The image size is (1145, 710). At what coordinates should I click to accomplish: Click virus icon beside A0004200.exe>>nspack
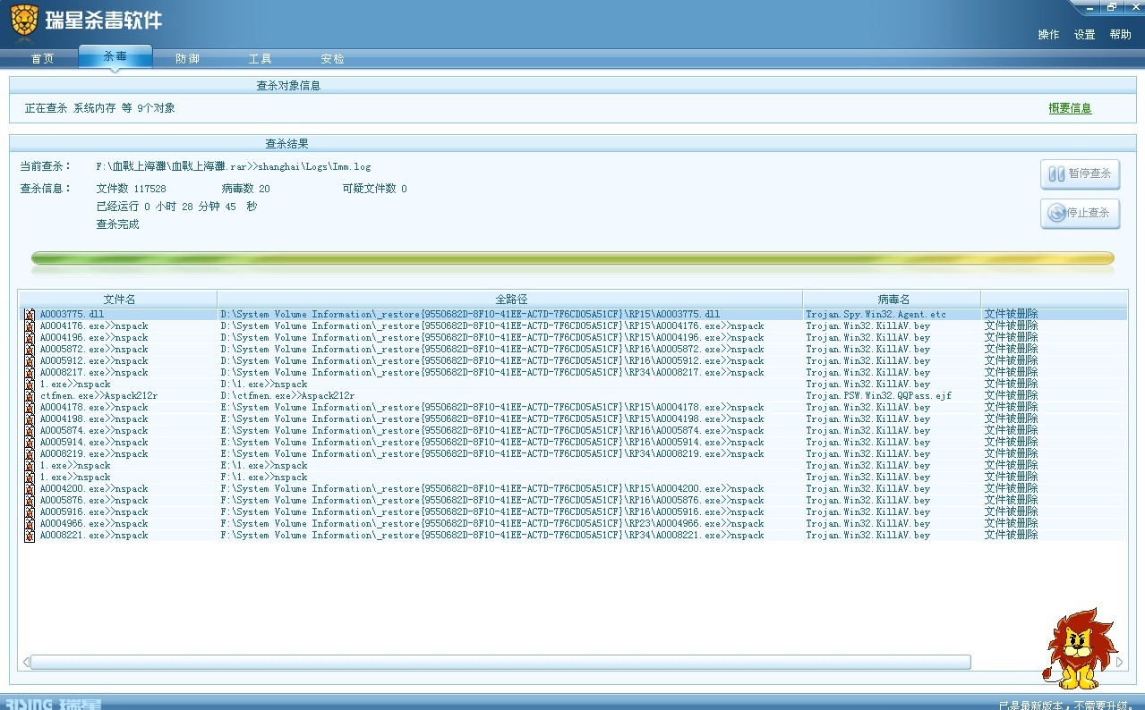pos(30,489)
